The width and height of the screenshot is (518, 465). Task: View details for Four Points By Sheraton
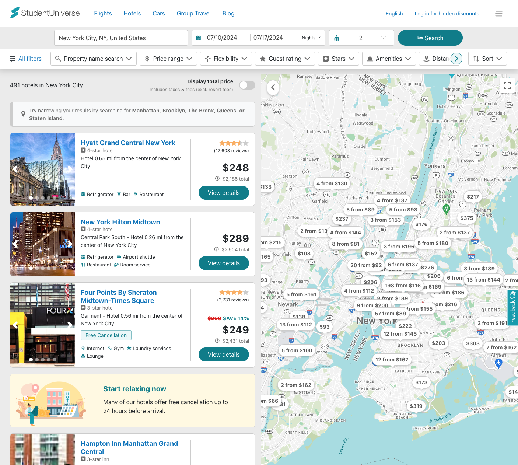224,354
